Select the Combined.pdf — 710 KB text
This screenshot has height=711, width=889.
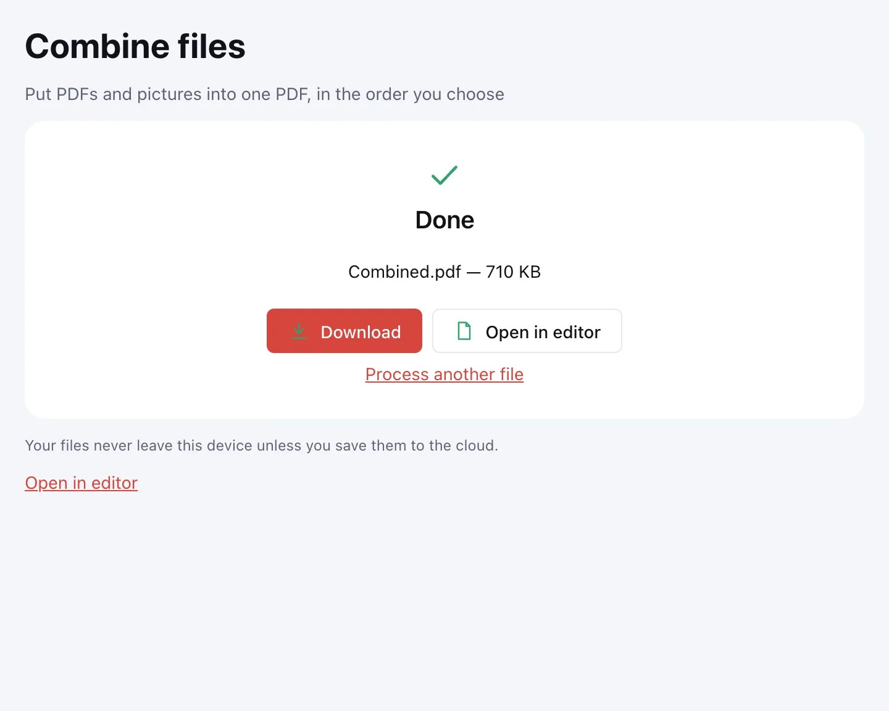click(x=444, y=272)
